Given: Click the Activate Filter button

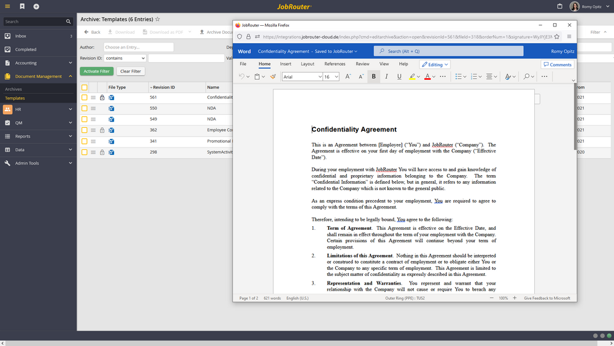Looking at the screenshot, I should [97, 71].
